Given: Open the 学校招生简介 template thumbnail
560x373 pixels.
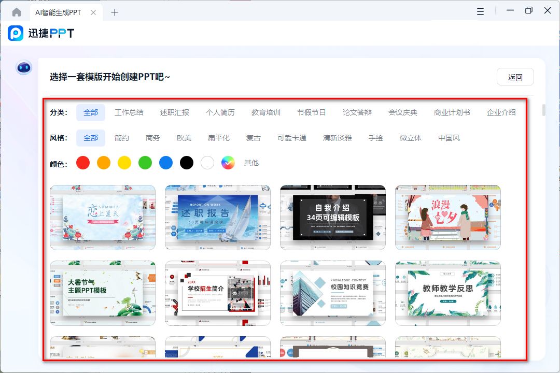Looking at the screenshot, I should pyautogui.click(x=217, y=293).
